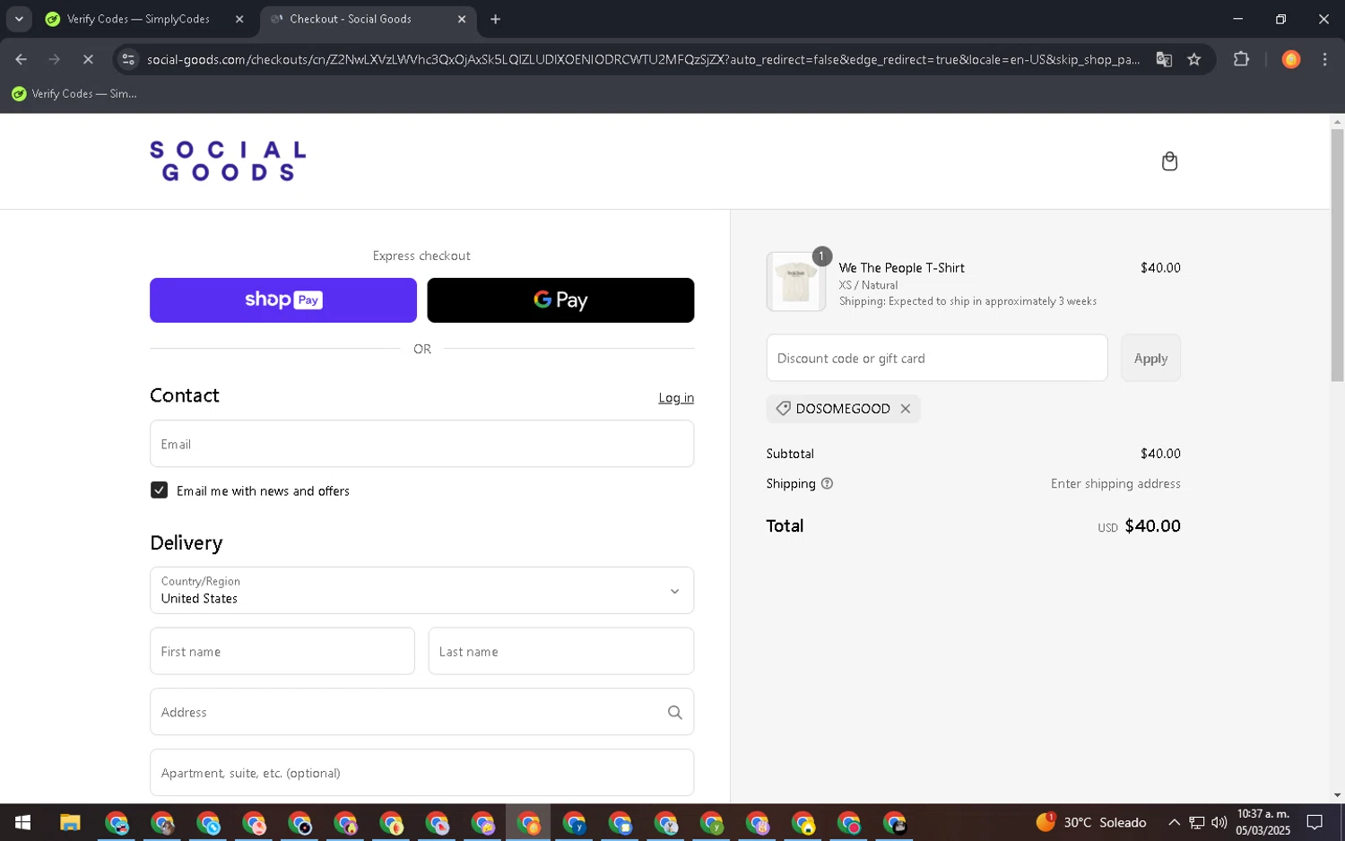Open the taskbar clock and date
This screenshot has width=1345, height=841.
pyautogui.click(x=1263, y=822)
